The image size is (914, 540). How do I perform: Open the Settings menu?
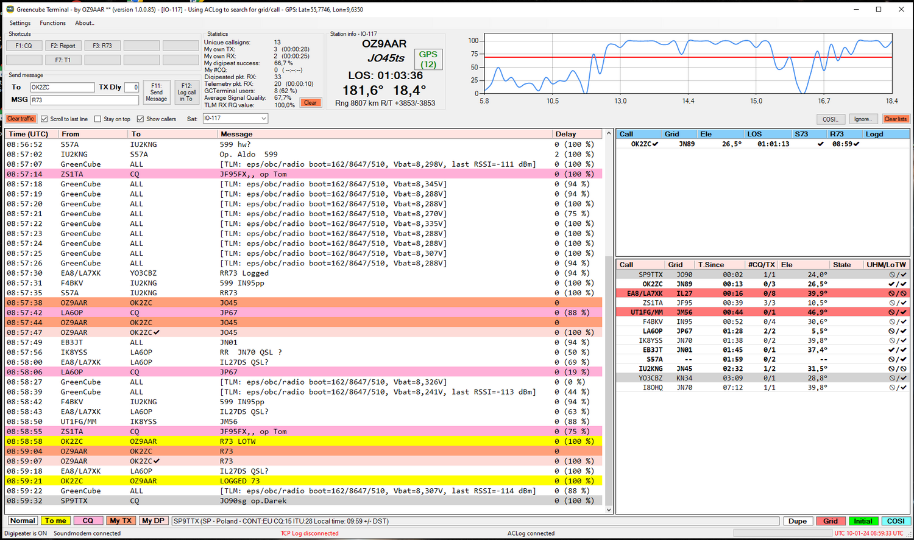[20, 23]
